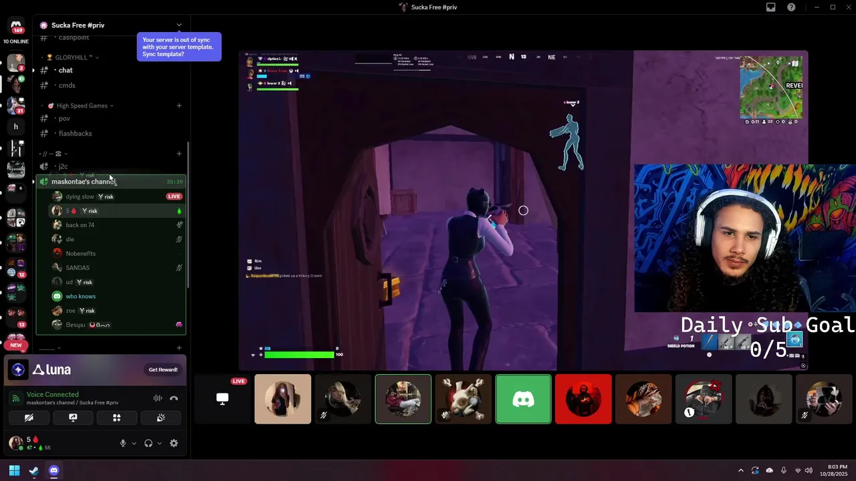Open headphone output options chevron
Viewport: 856px width, 481px height.
click(x=159, y=443)
